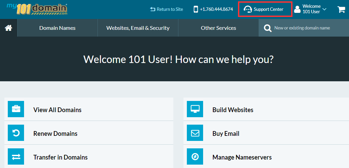This screenshot has height=168, width=349.
Task: Expand the Welcome 101 User account dropdown
Action: click(310, 9)
